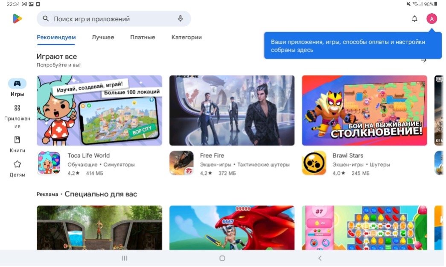Open the 'Категории' tab
The image size is (446, 267).
187,38
